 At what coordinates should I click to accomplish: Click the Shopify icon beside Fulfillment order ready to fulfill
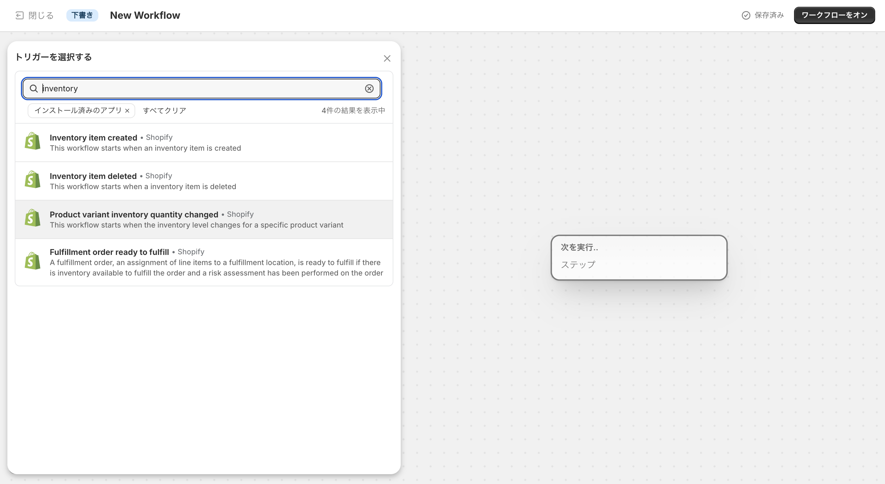point(32,260)
